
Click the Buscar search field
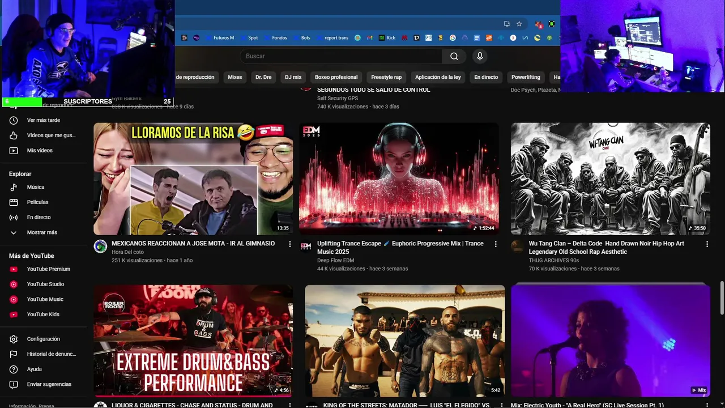pos(342,56)
